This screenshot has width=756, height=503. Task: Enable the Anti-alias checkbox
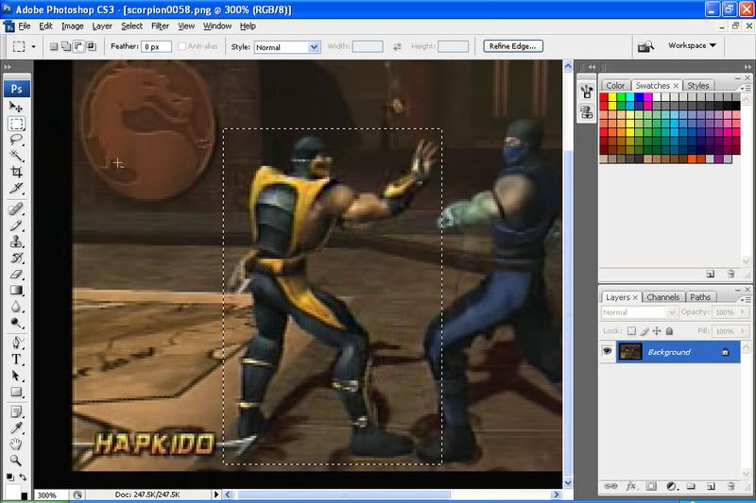coord(181,46)
